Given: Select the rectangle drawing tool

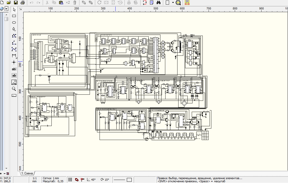Looking at the screenshot, I should point(14,16).
